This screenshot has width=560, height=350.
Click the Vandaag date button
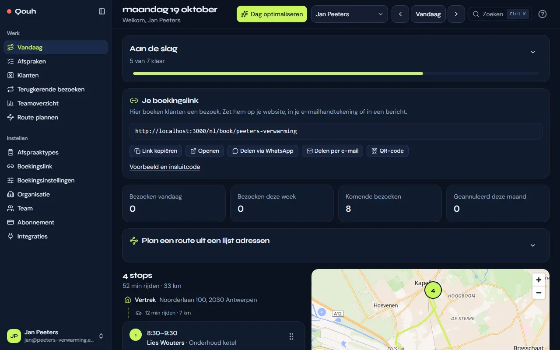pyautogui.click(x=428, y=14)
